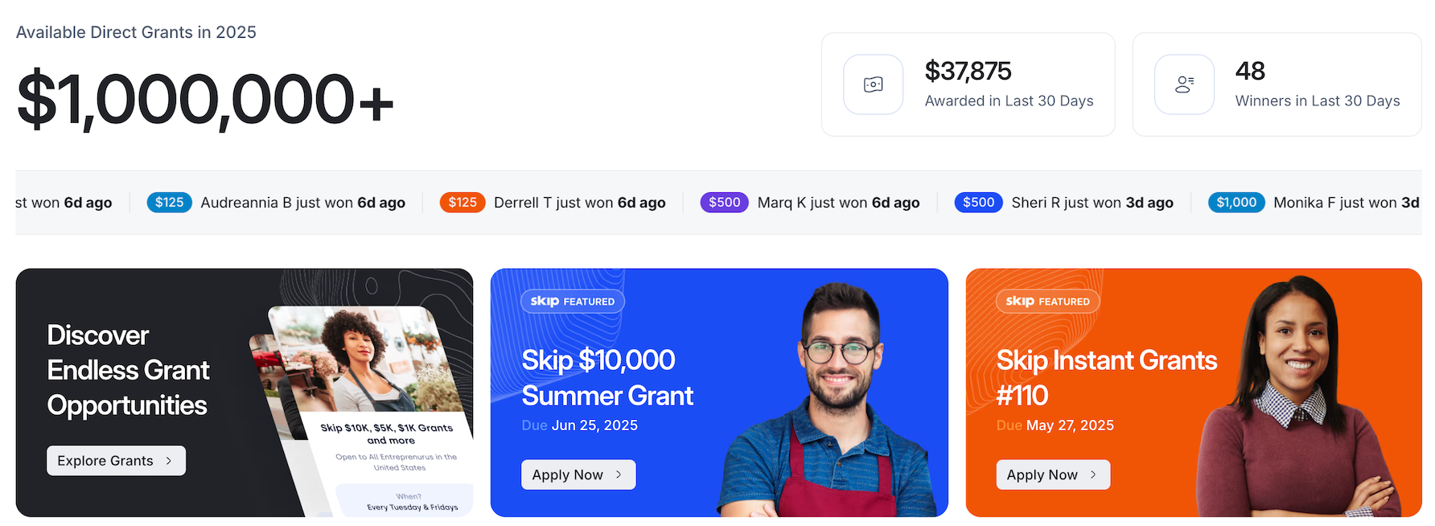The height and width of the screenshot is (526, 1435).
Task: Click the winners person icon beside 48
Action: point(1184,84)
